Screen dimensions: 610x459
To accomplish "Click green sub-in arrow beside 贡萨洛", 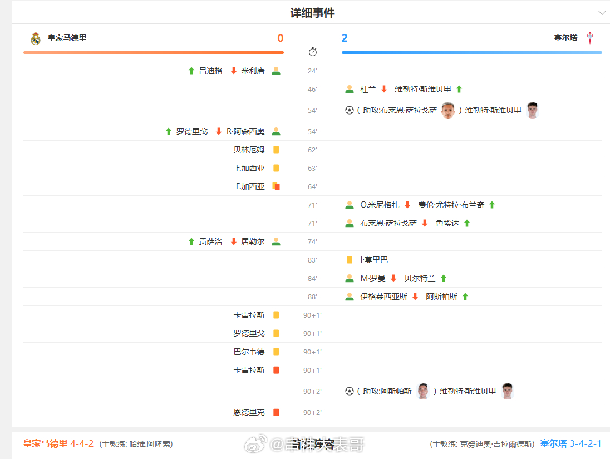I will click(x=191, y=241).
